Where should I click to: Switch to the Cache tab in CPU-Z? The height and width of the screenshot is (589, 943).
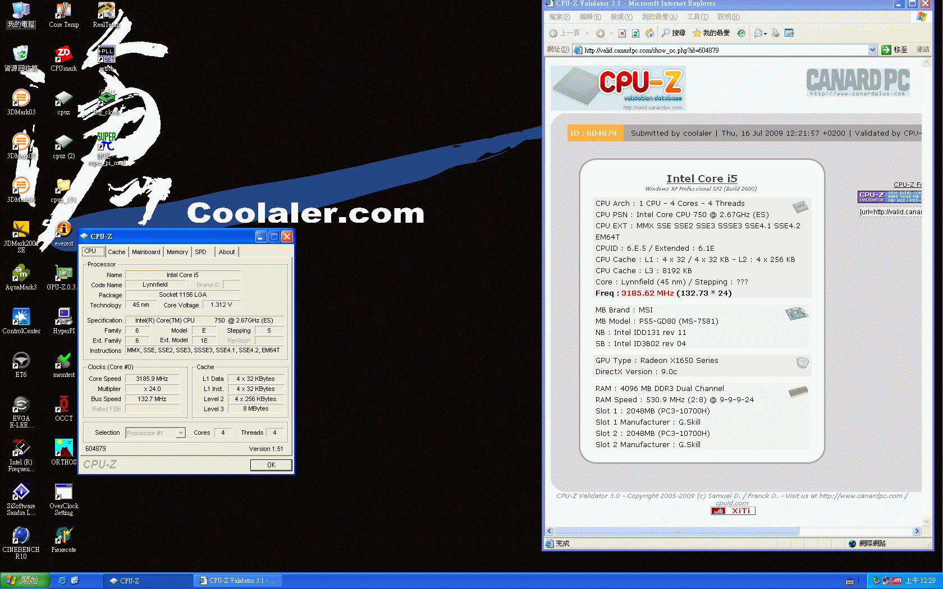coord(117,252)
